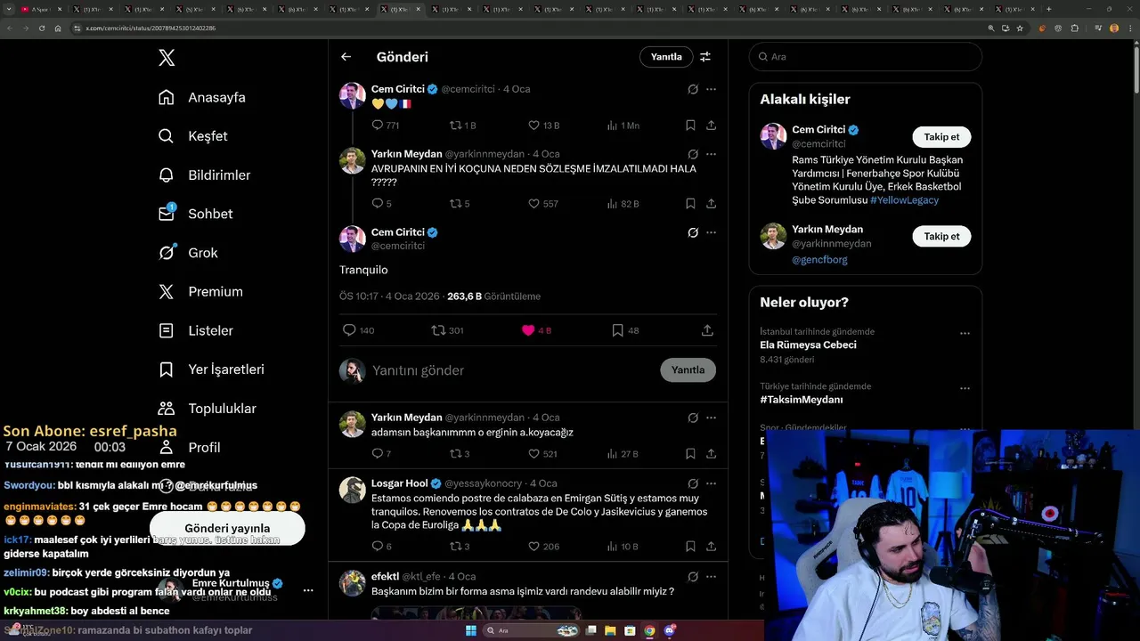Screen dimensions: 1140x641
Task: Bookmark the AVRUPANIN EN İYİ KOÇUNA tweet
Action: point(690,204)
